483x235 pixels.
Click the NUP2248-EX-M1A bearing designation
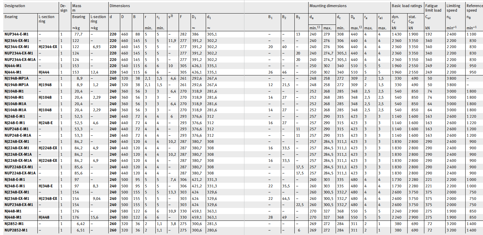point(20,173)
